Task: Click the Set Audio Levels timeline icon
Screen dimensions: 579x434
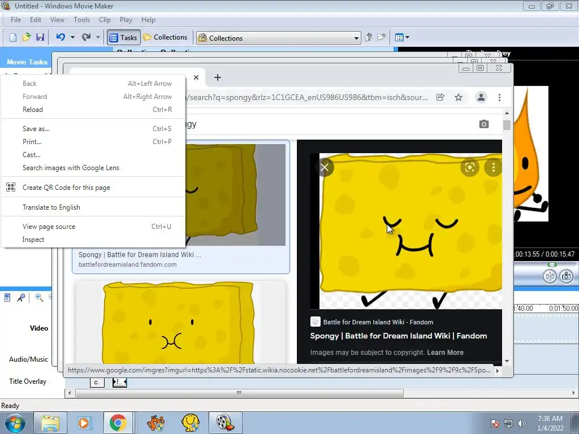Action: 7,297
